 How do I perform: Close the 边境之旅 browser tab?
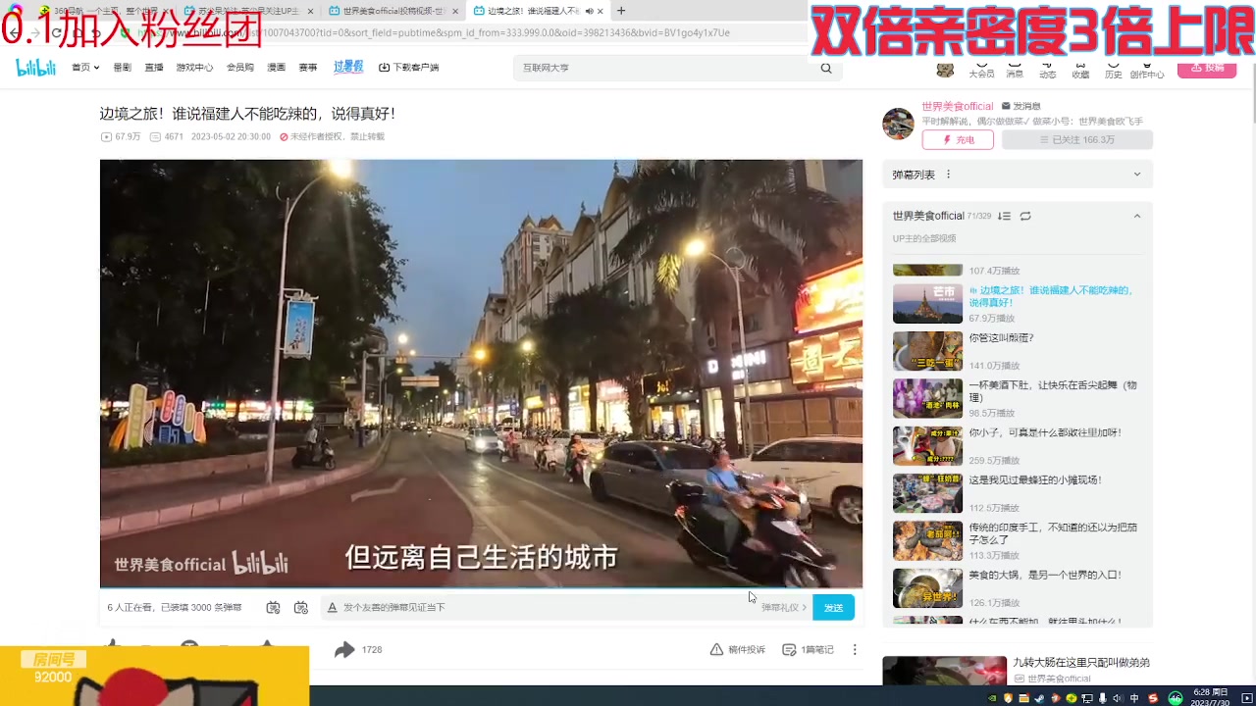click(601, 11)
